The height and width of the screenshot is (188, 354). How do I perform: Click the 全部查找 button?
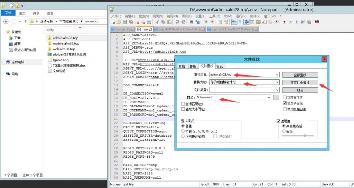(300, 75)
